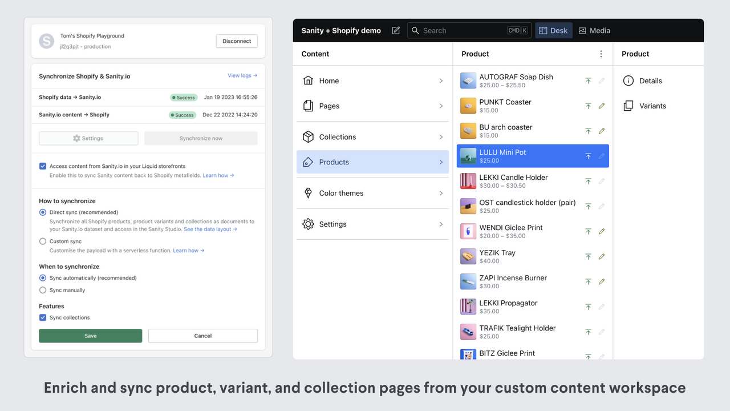
Task: Click pencil icon beside Sanity + Shopify demo
Action: tap(396, 30)
